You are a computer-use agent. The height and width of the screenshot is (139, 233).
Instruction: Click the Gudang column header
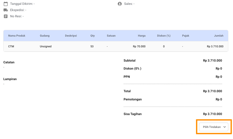[x=45, y=36]
